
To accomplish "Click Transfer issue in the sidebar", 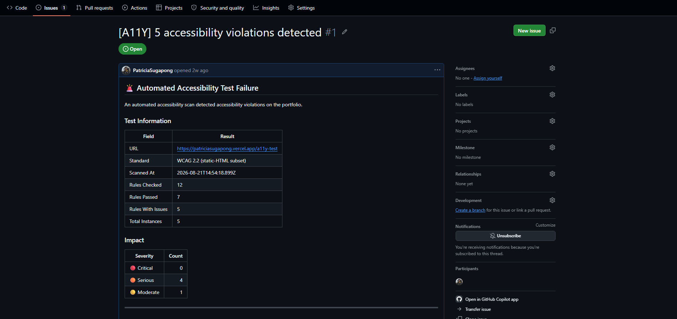I will [474, 309].
